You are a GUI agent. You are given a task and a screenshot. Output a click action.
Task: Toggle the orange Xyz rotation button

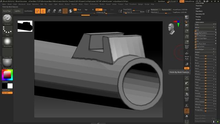pos(187,68)
